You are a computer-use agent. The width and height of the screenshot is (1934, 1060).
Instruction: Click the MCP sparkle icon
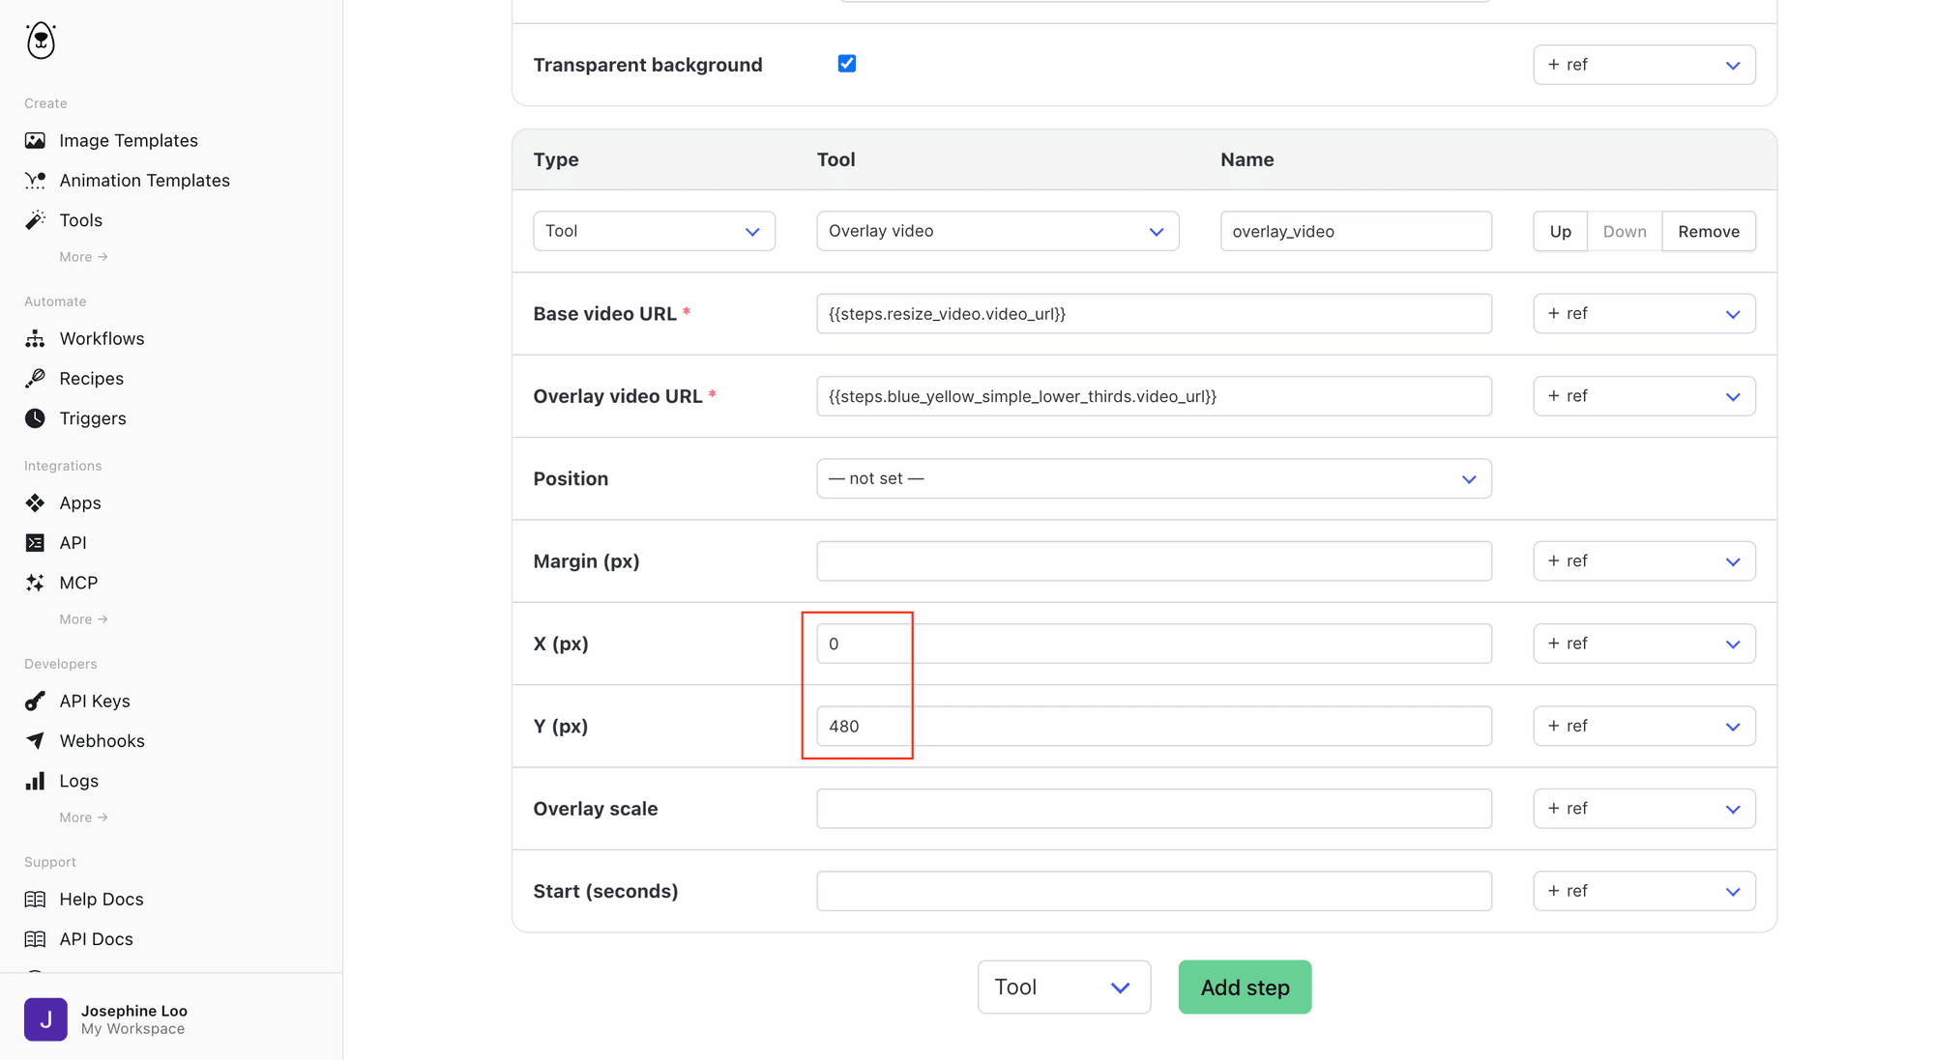coord(35,583)
